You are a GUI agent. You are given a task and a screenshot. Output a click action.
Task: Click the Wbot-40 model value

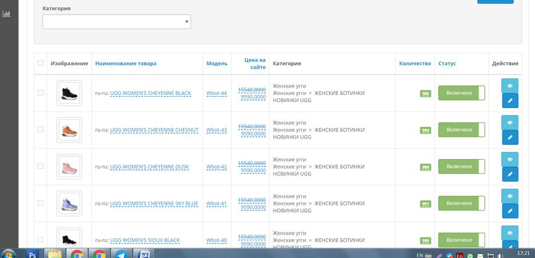coord(217,241)
